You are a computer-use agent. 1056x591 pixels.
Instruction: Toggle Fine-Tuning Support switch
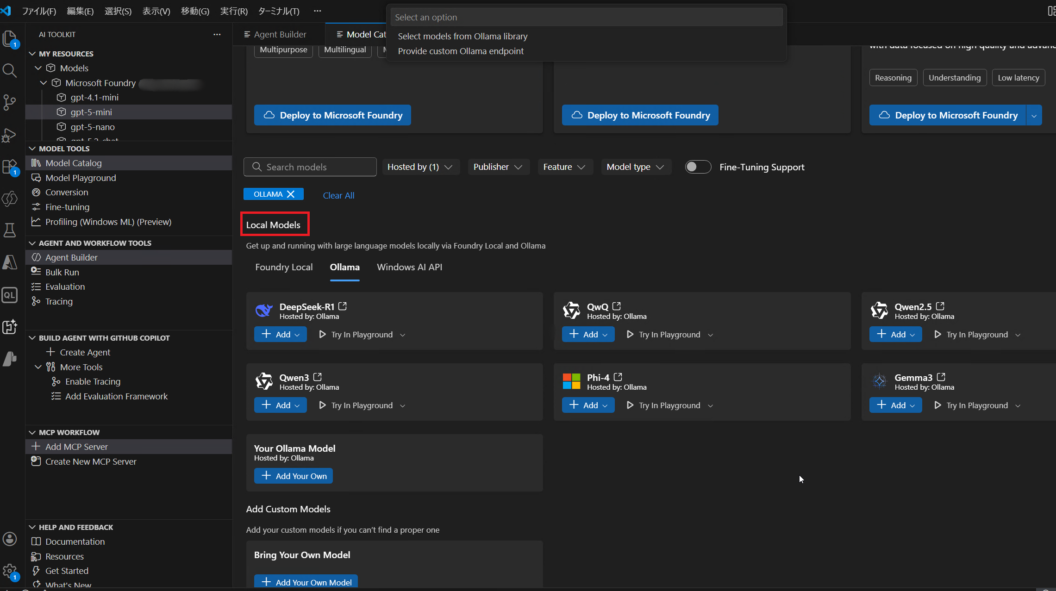(698, 167)
